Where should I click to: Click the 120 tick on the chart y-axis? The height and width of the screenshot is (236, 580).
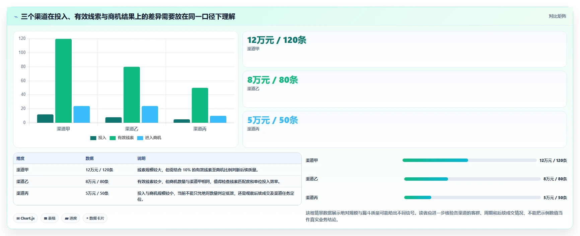click(22, 39)
